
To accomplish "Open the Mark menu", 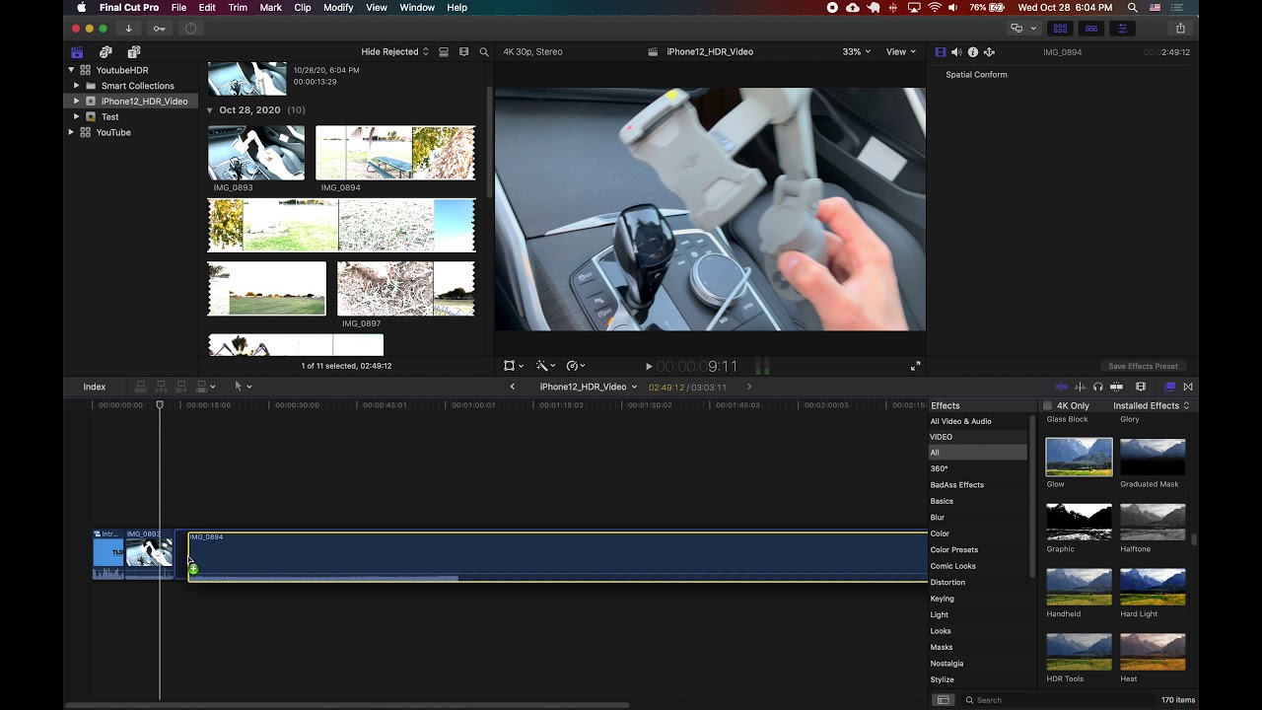I will (x=270, y=8).
